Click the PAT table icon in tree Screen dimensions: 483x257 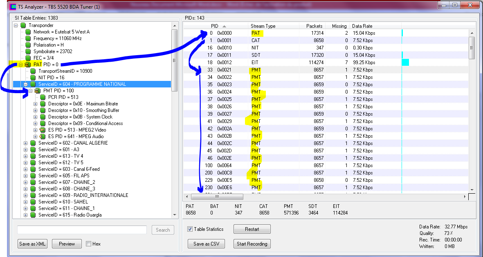click(28, 65)
